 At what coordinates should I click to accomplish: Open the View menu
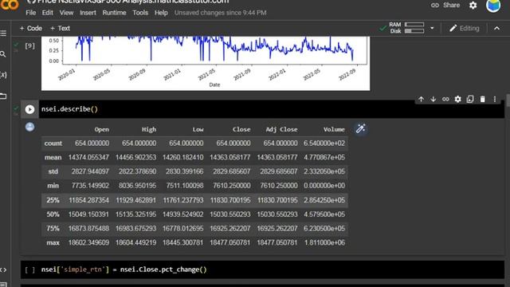66,13
